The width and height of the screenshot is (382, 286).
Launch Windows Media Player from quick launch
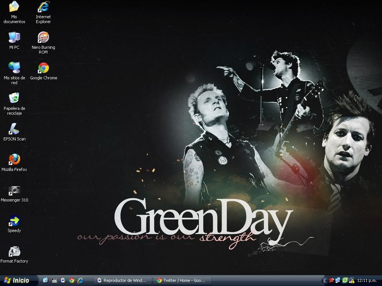point(63,280)
